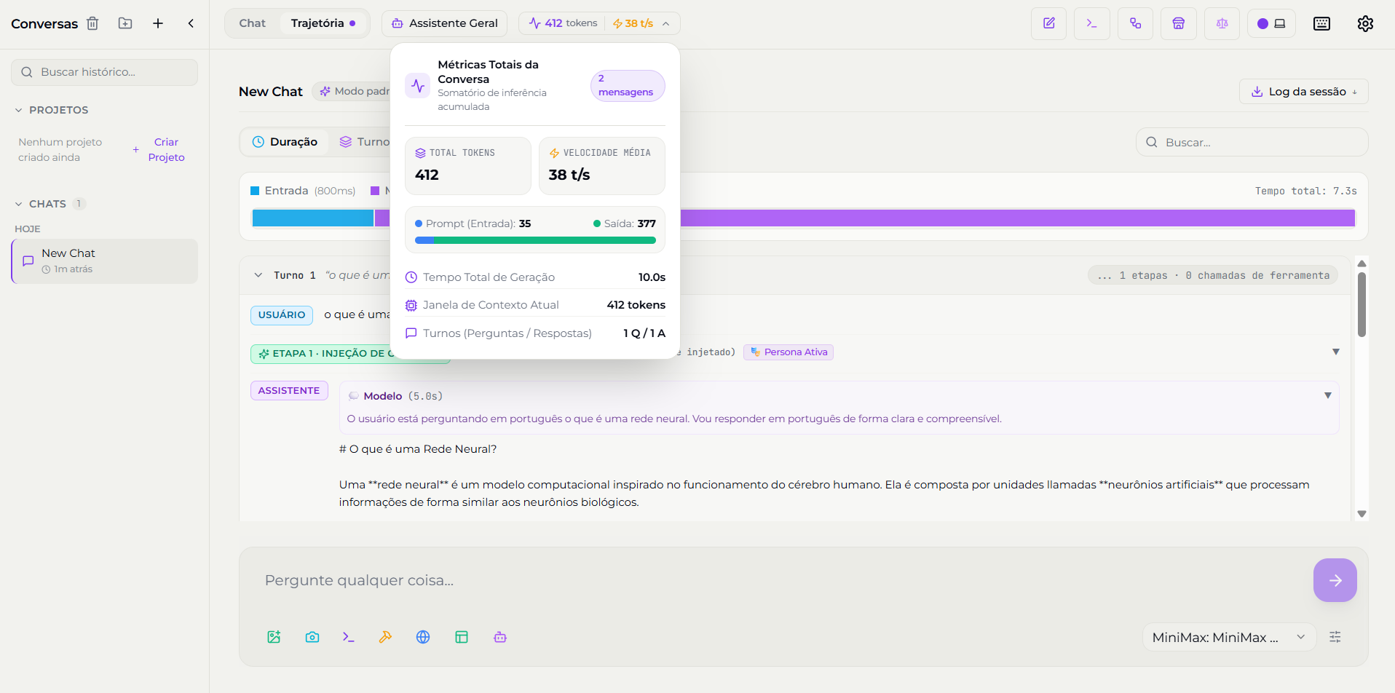Select the Trajetória tab
The image size is (1395, 693).
[x=323, y=23]
